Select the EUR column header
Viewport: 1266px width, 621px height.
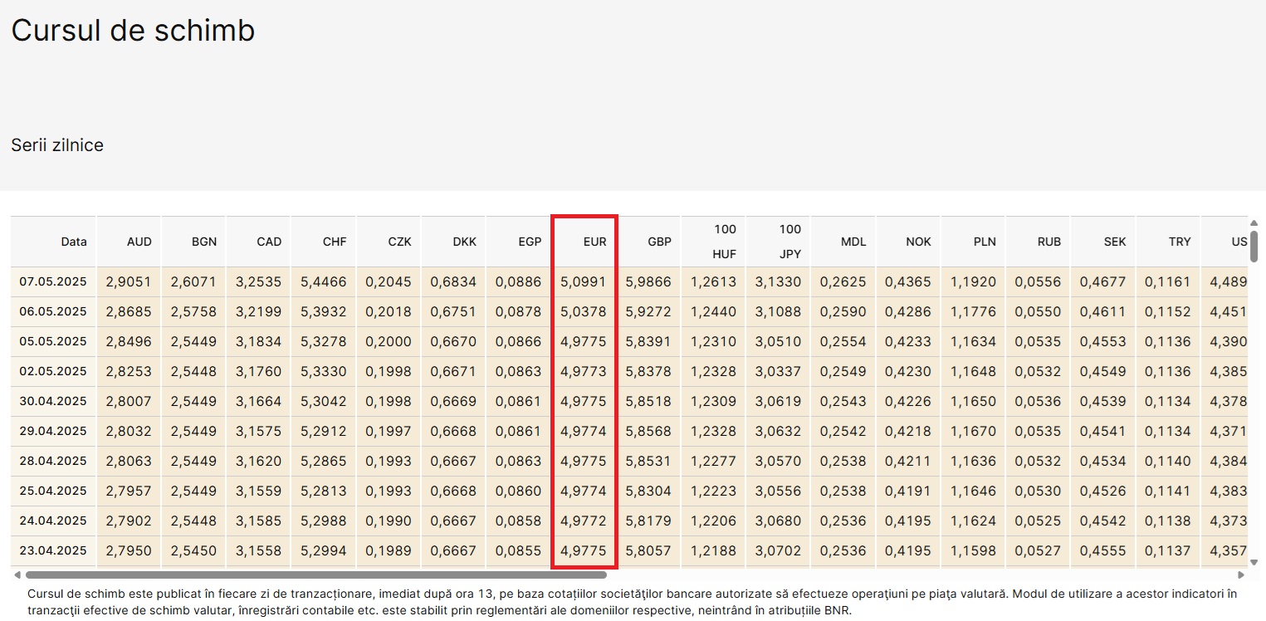(594, 242)
